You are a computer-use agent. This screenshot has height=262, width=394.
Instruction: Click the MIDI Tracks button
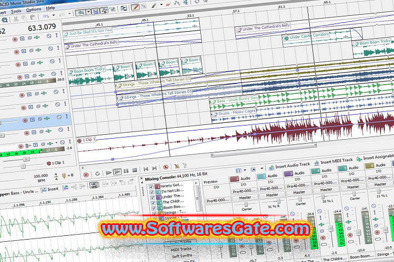pyautogui.click(x=181, y=249)
